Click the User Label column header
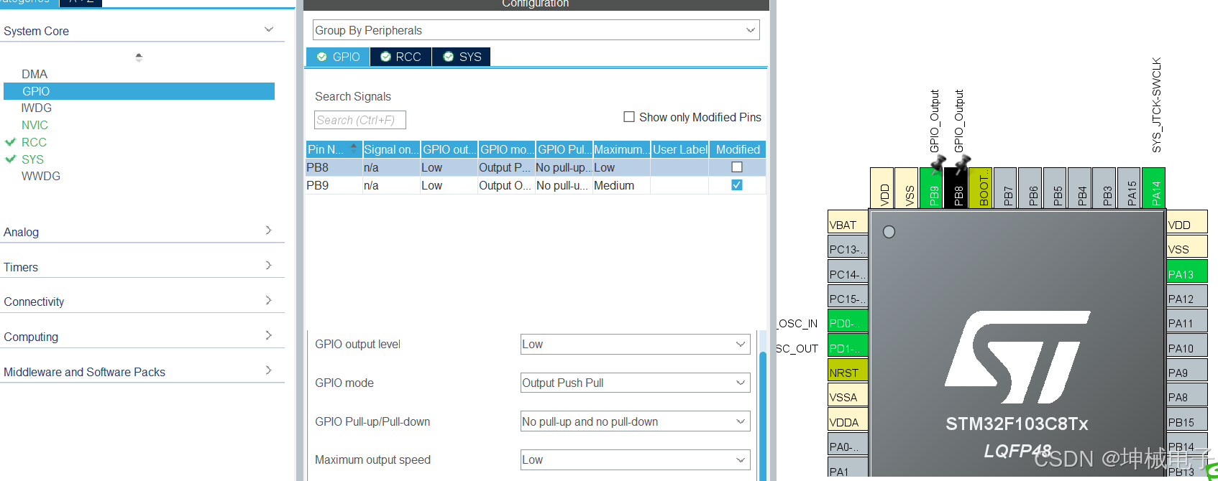This screenshot has width=1218, height=481. click(x=679, y=149)
